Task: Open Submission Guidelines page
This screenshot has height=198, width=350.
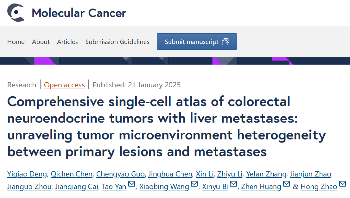Action: 117,42
